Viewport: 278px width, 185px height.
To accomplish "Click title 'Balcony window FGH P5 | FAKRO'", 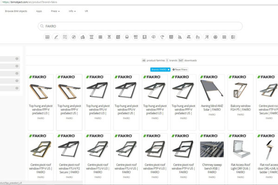I will pos(240,108).
